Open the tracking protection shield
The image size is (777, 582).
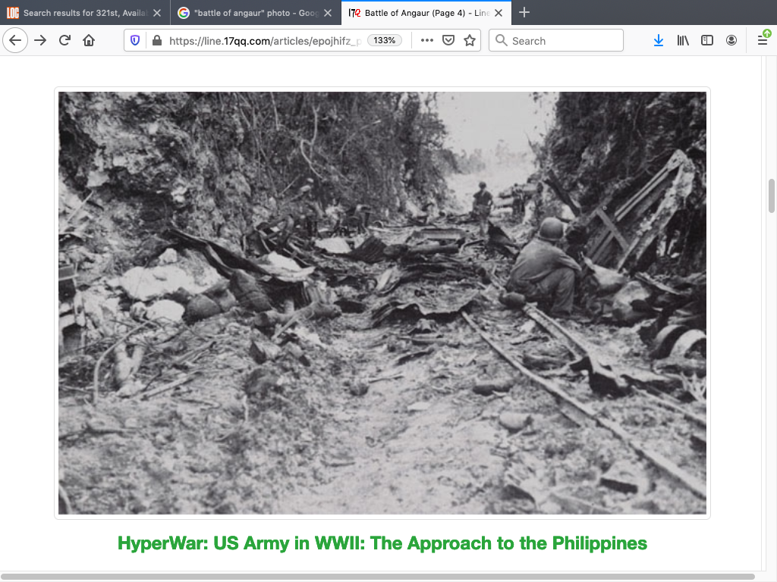coord(135,41)
